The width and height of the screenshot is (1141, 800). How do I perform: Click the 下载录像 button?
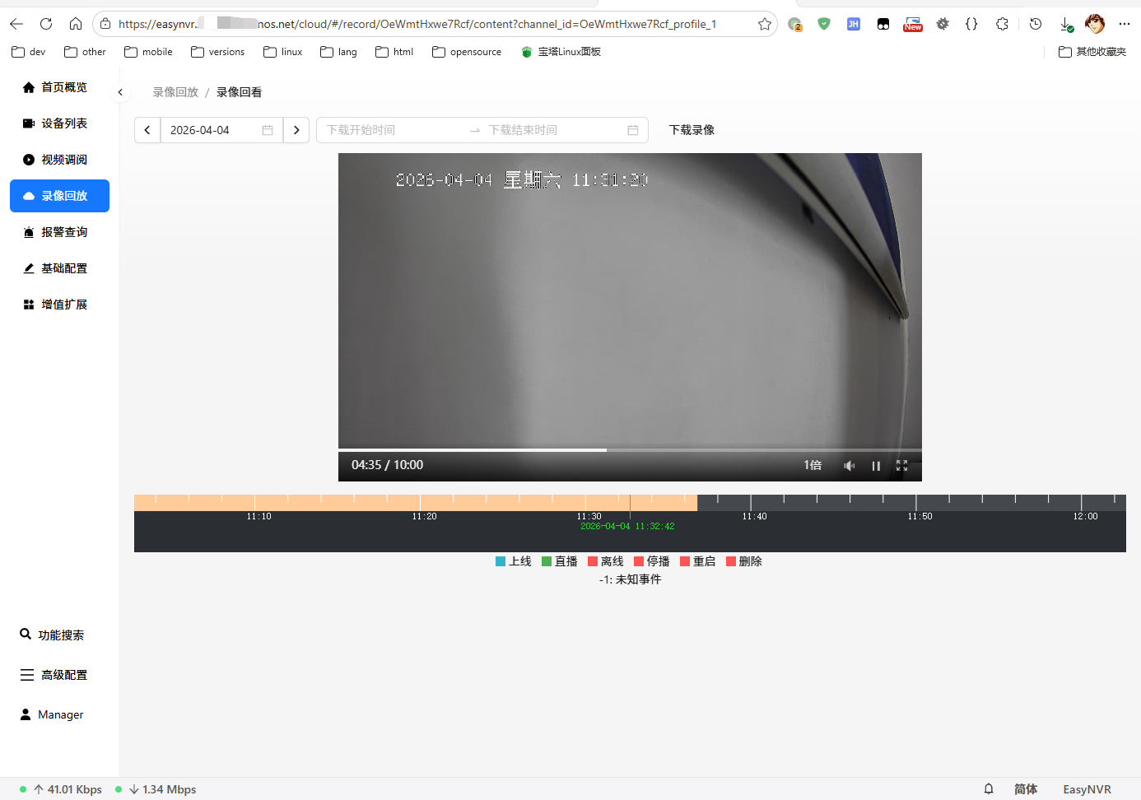coord(692,130)
